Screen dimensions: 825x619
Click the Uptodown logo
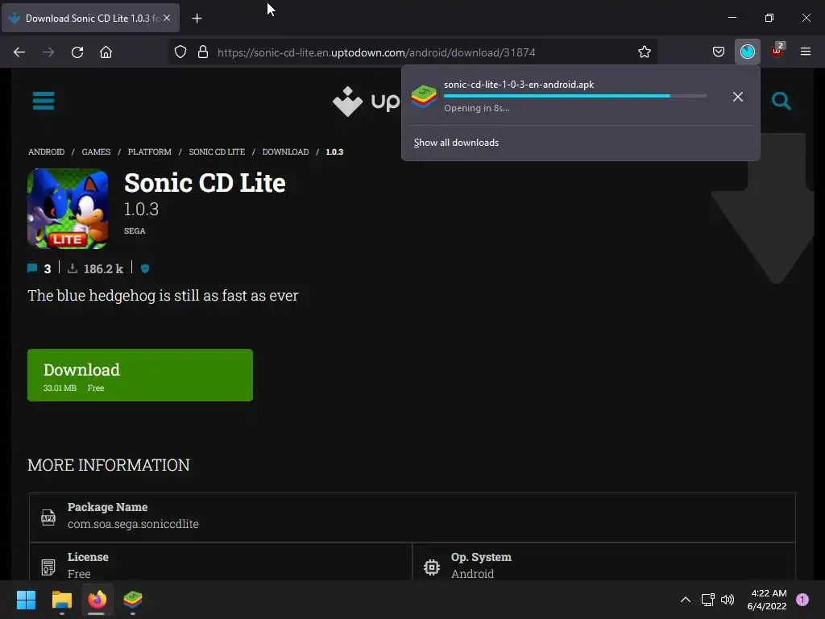tap(367, 101)
